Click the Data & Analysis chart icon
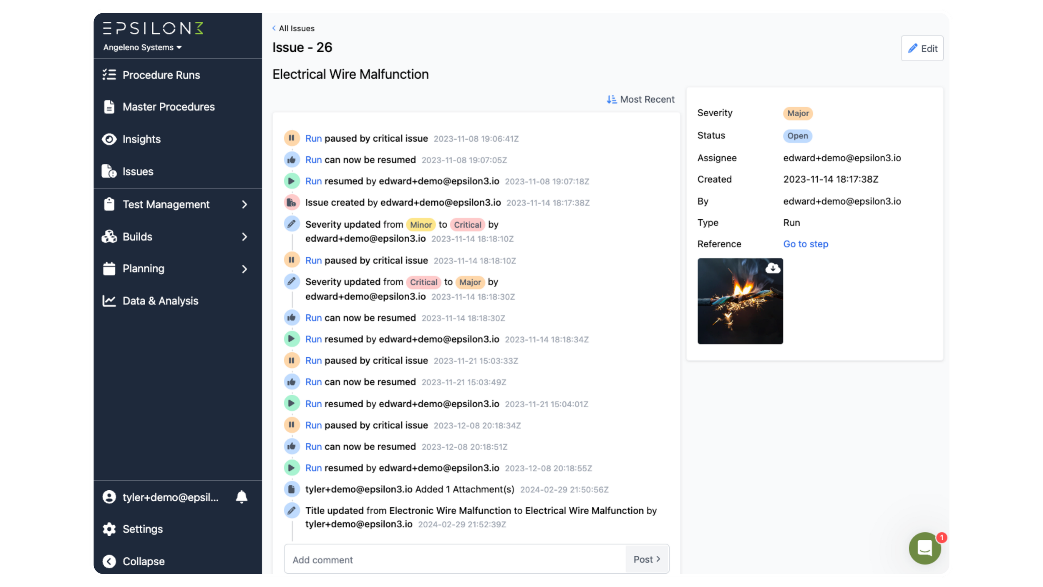 click(109, 301)
